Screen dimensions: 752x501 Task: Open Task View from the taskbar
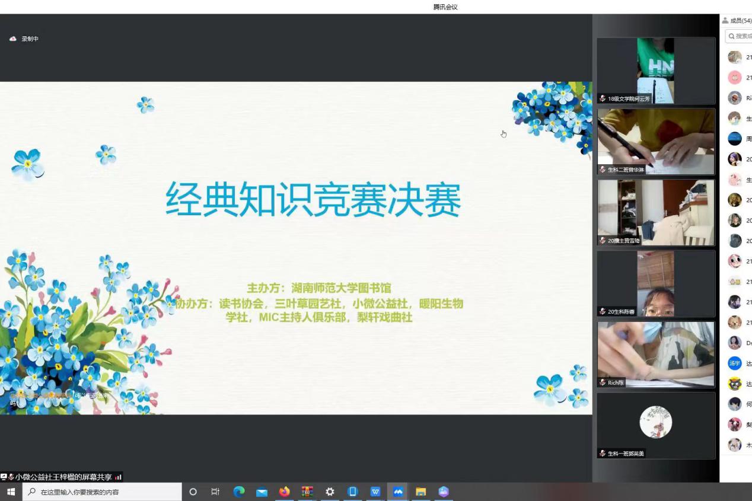coord(215,492)
